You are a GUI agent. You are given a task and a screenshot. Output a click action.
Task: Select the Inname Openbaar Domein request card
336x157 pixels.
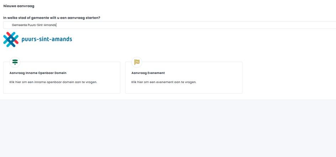coord(62,87)
